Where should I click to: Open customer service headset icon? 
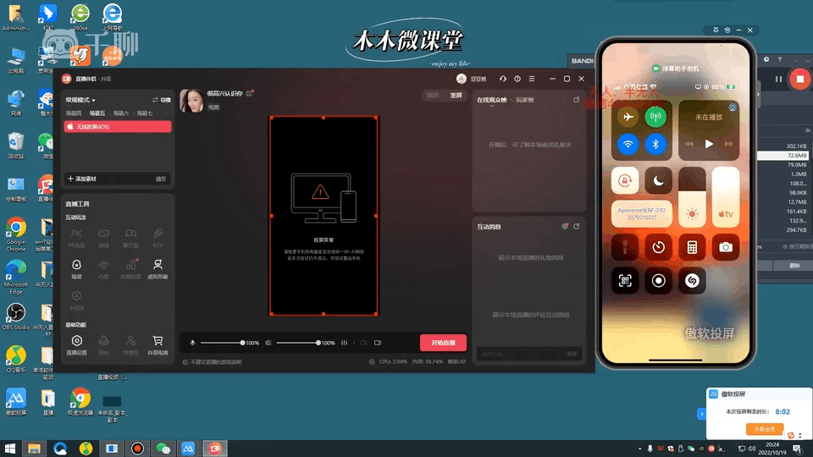pyautogui.click(x=503, y=79)
